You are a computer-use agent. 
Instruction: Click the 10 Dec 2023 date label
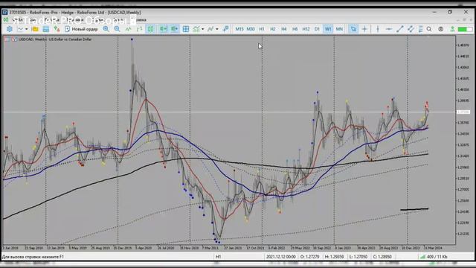point(411,248)
